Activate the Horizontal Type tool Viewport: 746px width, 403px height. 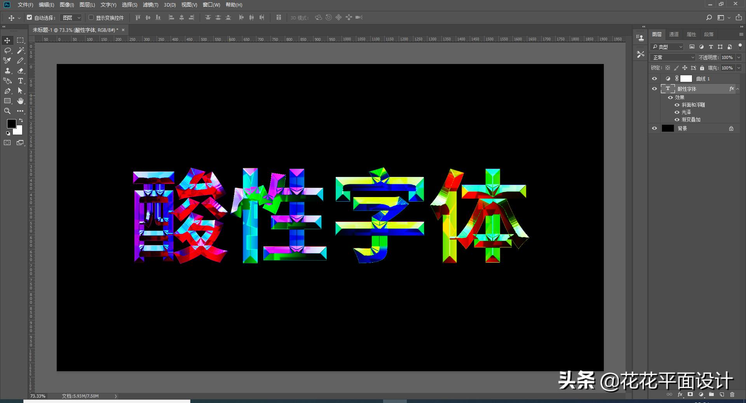tap(20, 81)
